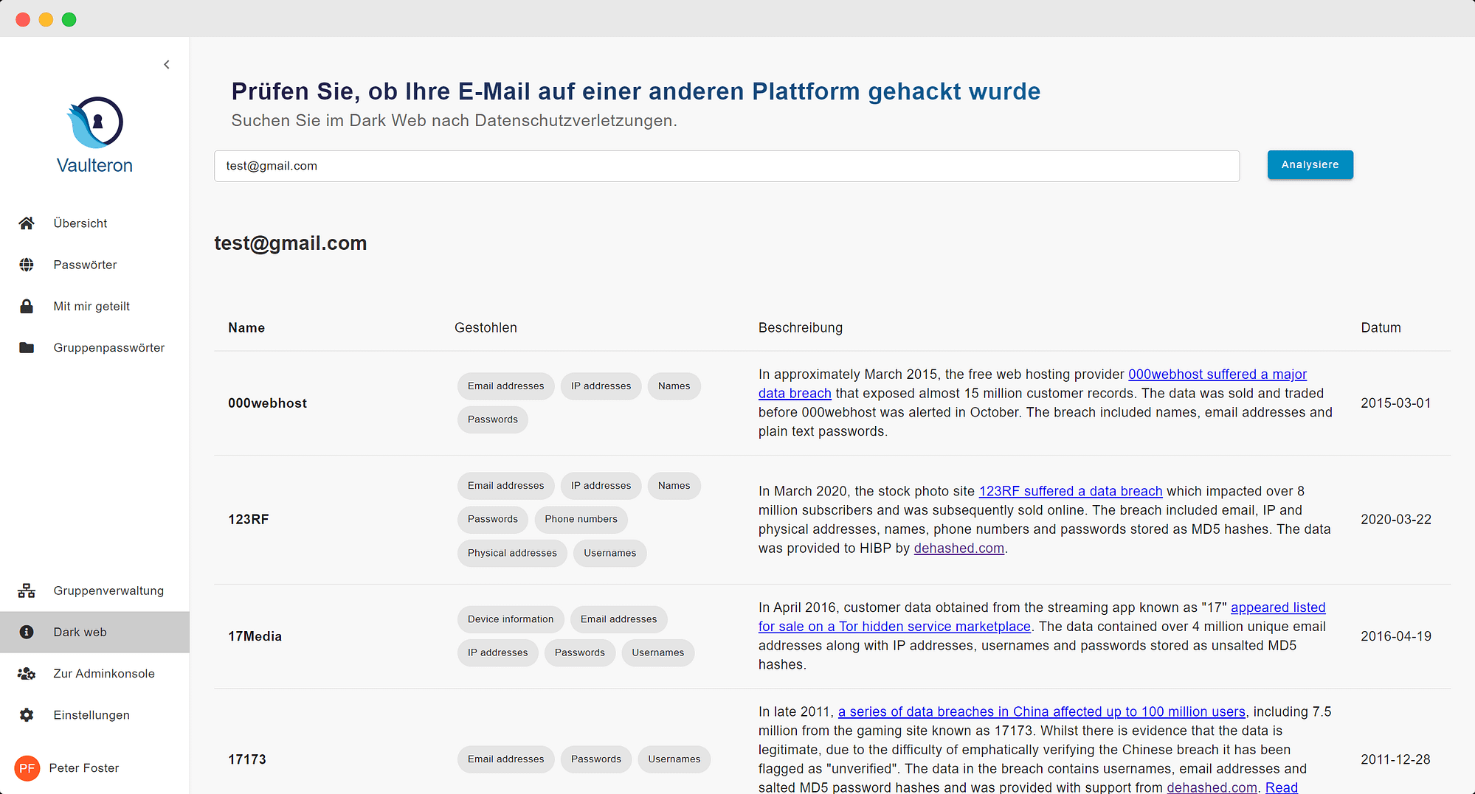Click the folder icon next to Gruppenpasswörter
The image size is (1475, 794).
pos(27,347)
